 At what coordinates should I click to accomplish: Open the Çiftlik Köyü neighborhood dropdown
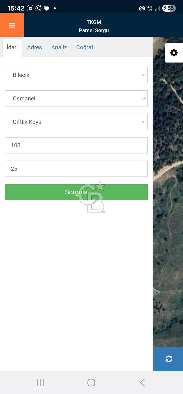click(x=76, y=122)
